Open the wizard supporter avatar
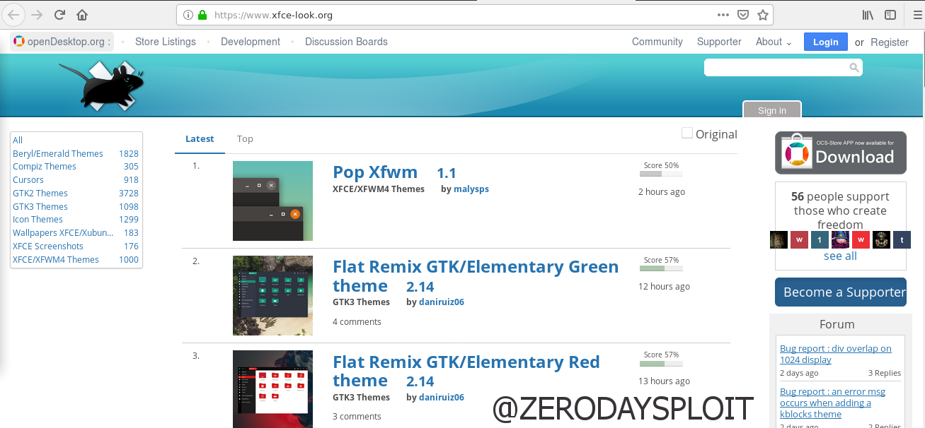Image resolution: width=925 pixels, height=428 pixels. click(840, 240)
